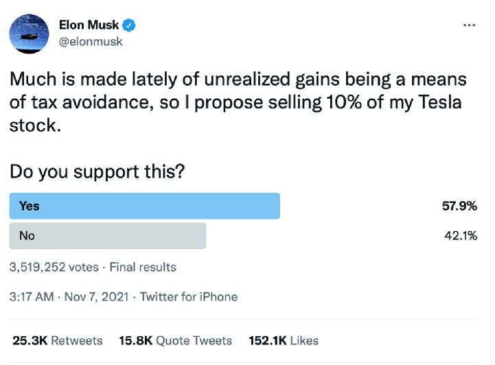View the 25.3K Retweets list

(58, 341)
